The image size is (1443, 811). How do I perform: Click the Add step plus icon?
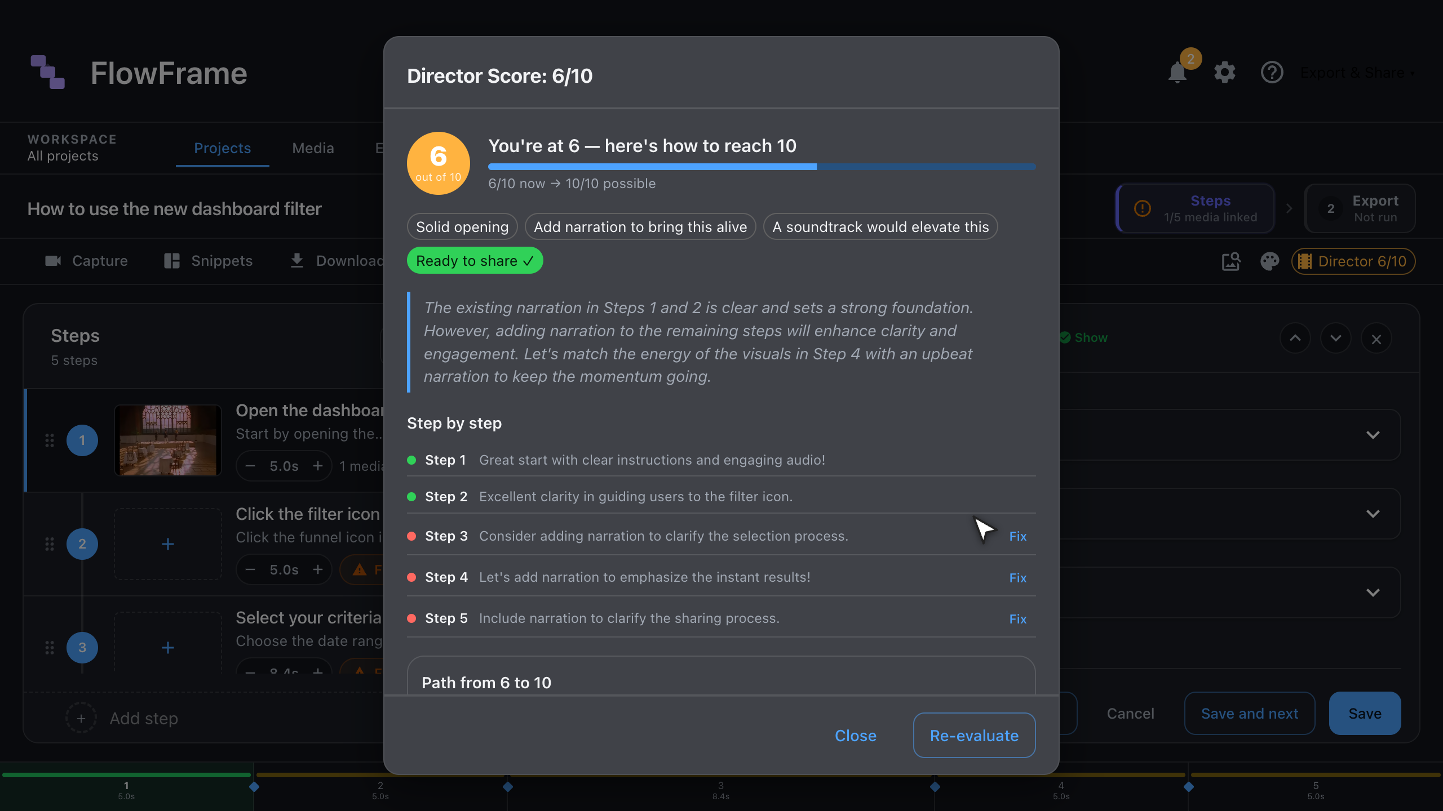pos(81,719)
